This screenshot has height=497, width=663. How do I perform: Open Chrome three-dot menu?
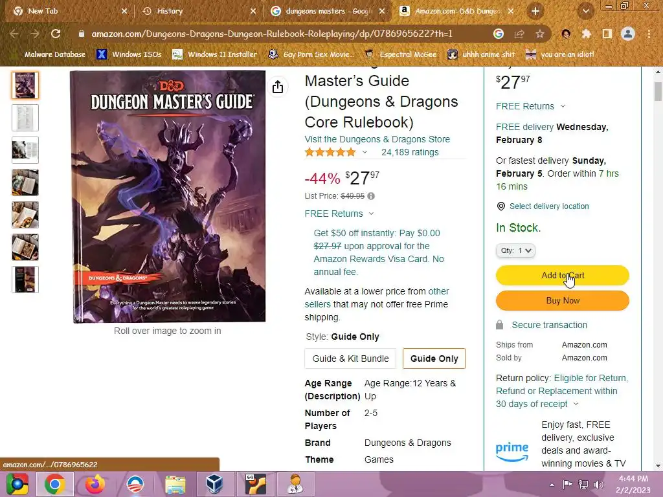[x=649, y=34]
